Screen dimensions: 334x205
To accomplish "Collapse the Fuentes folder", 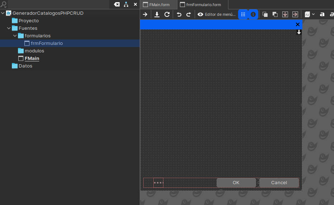I will coord(9,28).
